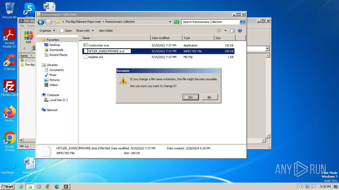Open Documents library
This screenshot has height=190, width=339.
pos(56,70)
